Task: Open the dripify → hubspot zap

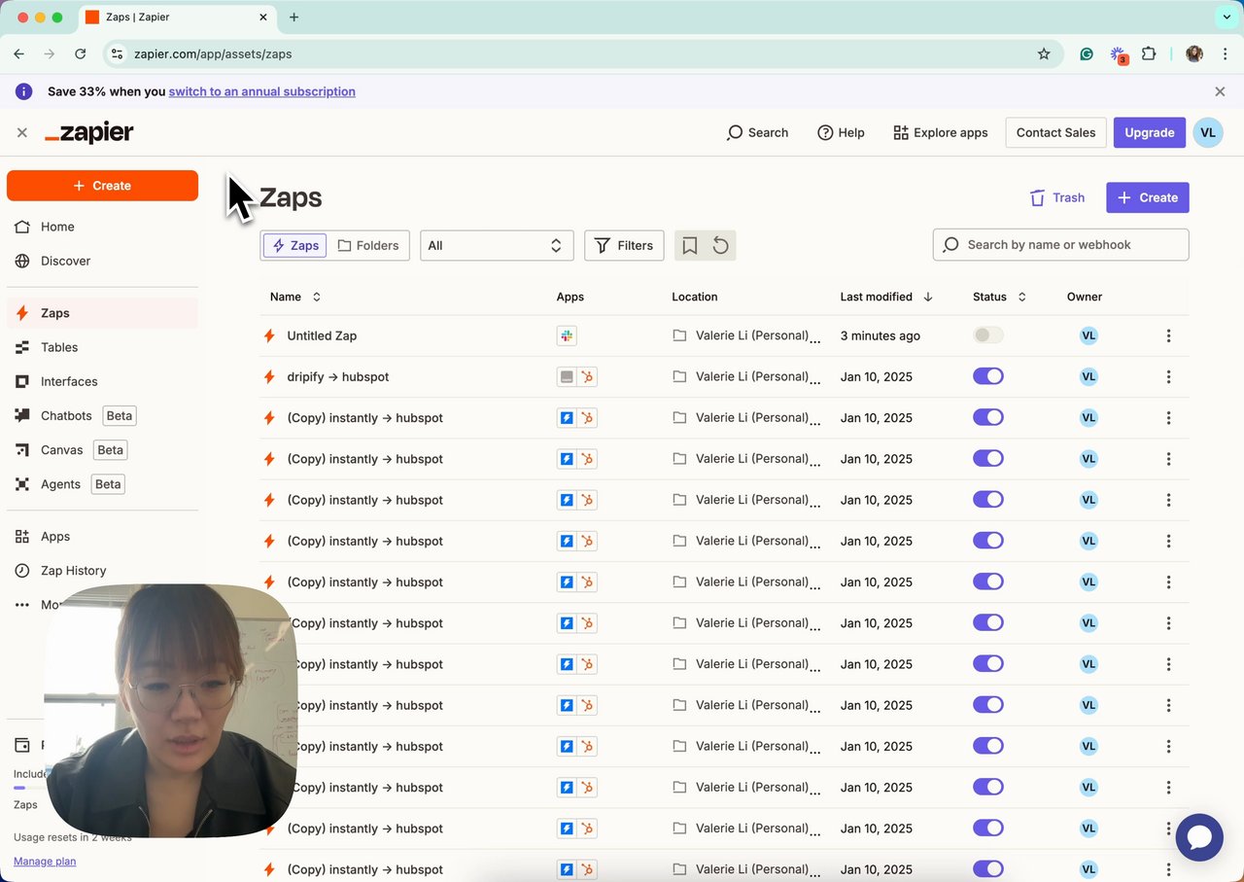Action: (338, 376)
